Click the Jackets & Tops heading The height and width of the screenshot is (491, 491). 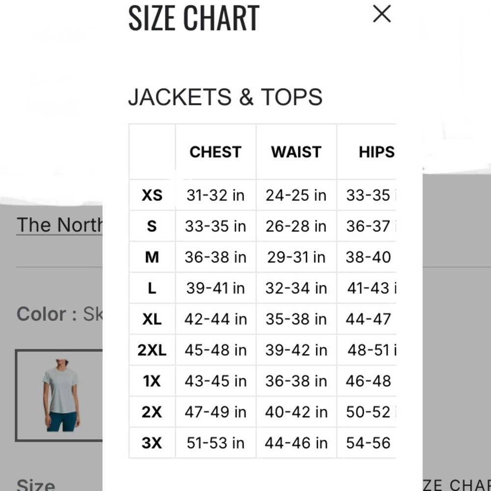click(x=225, y=97)
